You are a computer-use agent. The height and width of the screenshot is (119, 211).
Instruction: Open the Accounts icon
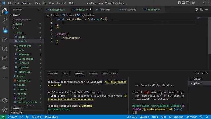click(x=4, y=100)
